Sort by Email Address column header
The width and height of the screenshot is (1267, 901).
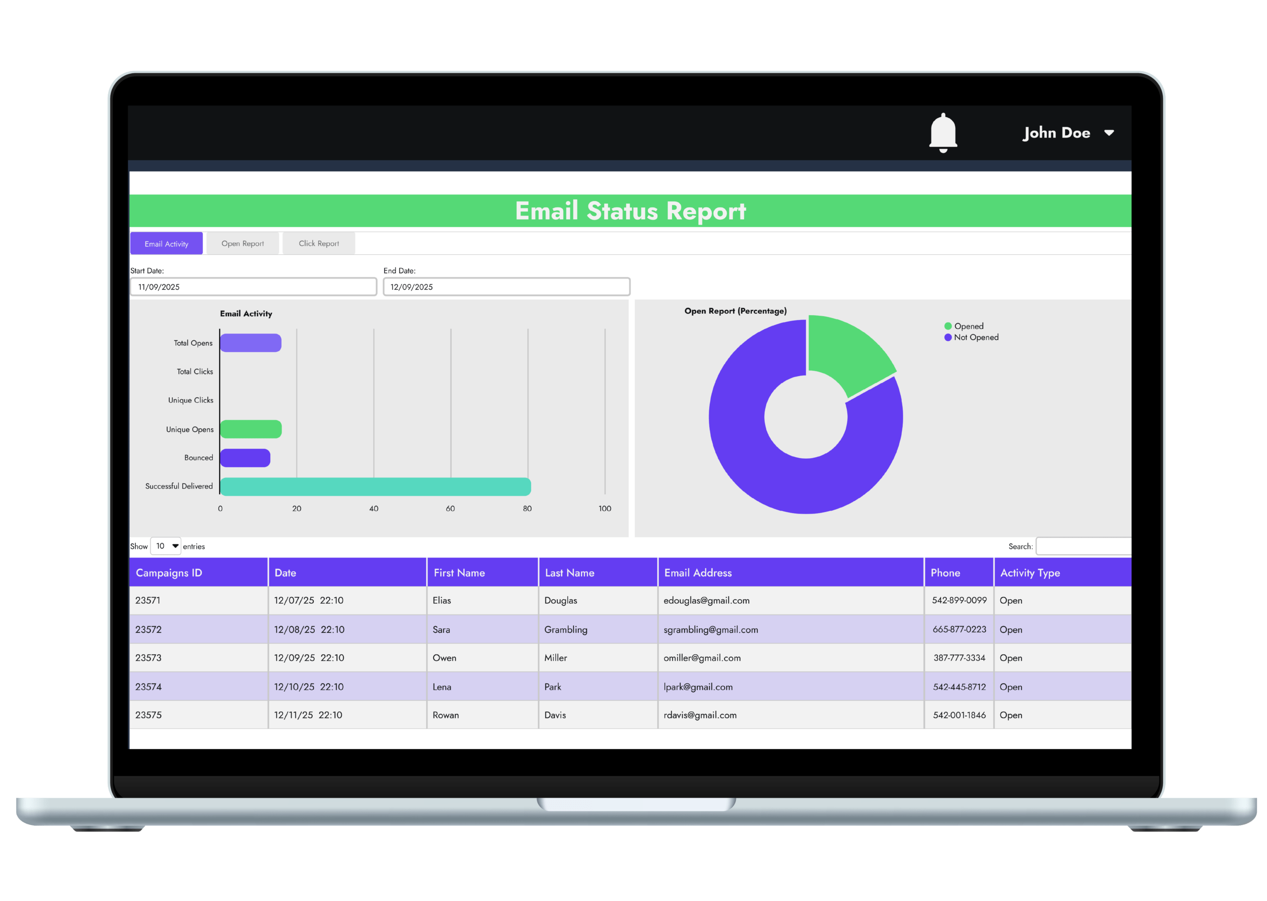[698, 572]
